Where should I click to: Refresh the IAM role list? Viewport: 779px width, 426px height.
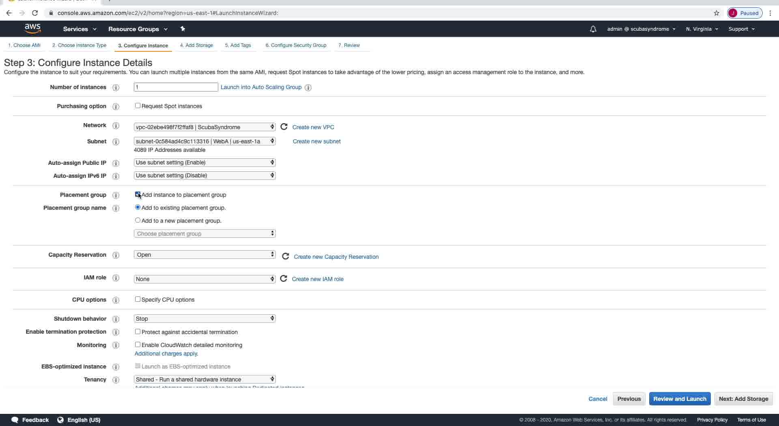click(x=284, y=279)
